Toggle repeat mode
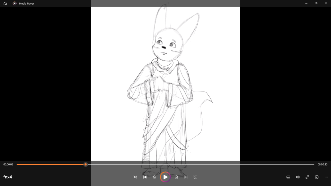The width and height of the screenshot is (331, 186). coord(195,177)
